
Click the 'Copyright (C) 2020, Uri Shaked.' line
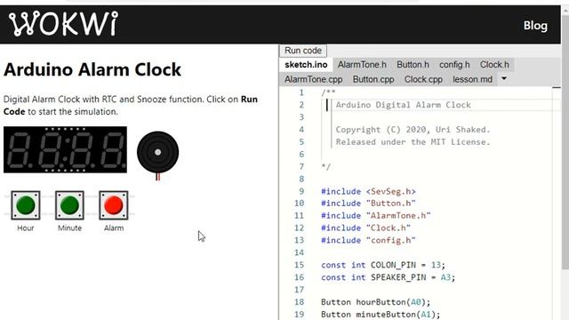[x=413, y=130]
